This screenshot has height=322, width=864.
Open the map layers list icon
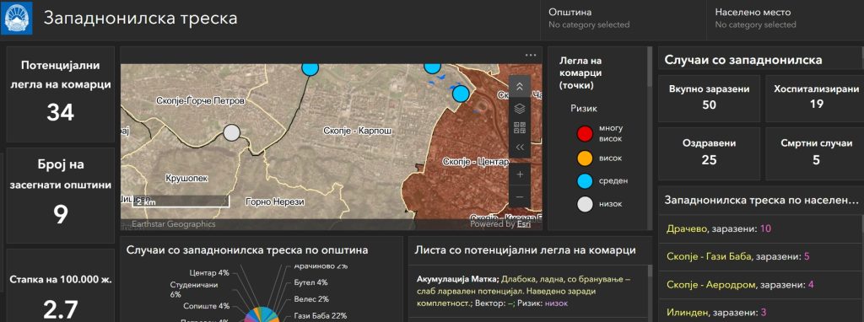click(520, 109)
